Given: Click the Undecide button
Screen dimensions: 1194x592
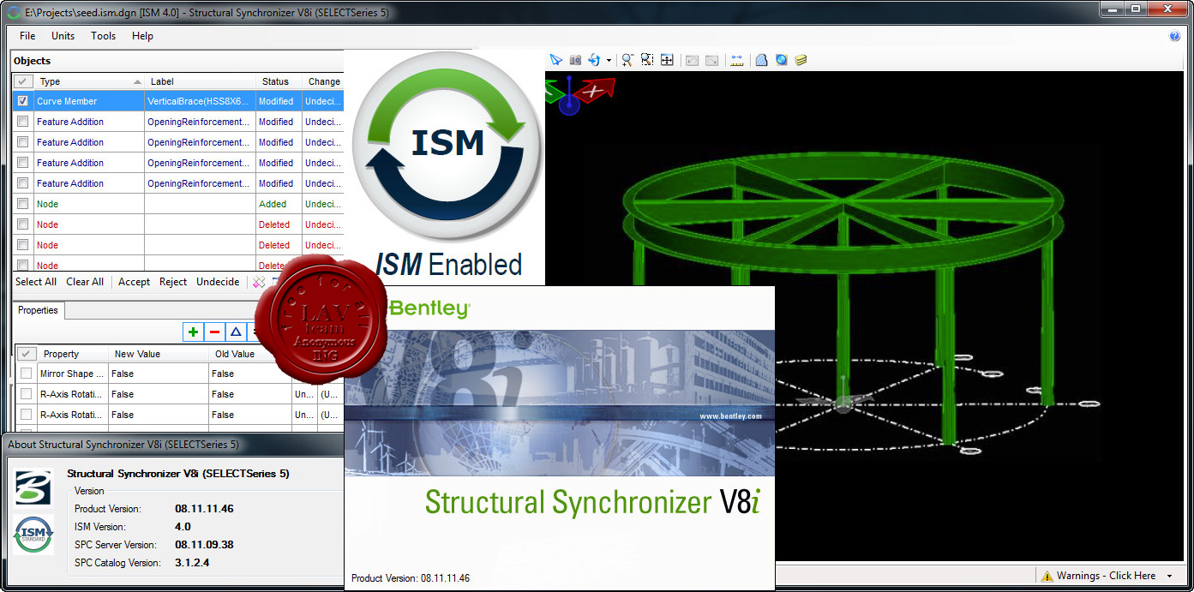Looking at the screenshot, I should pyautogui.click(x=218, y=282).
